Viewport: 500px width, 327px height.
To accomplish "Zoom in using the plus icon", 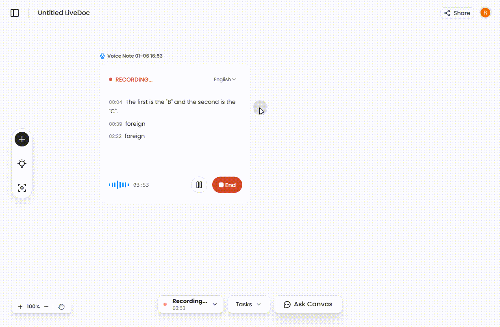I will pos(20,306).
